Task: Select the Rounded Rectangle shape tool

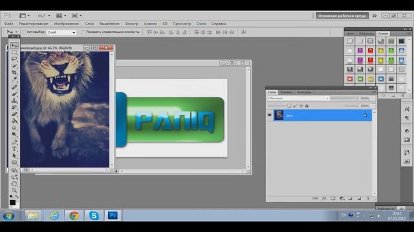Action: (14, 162)
